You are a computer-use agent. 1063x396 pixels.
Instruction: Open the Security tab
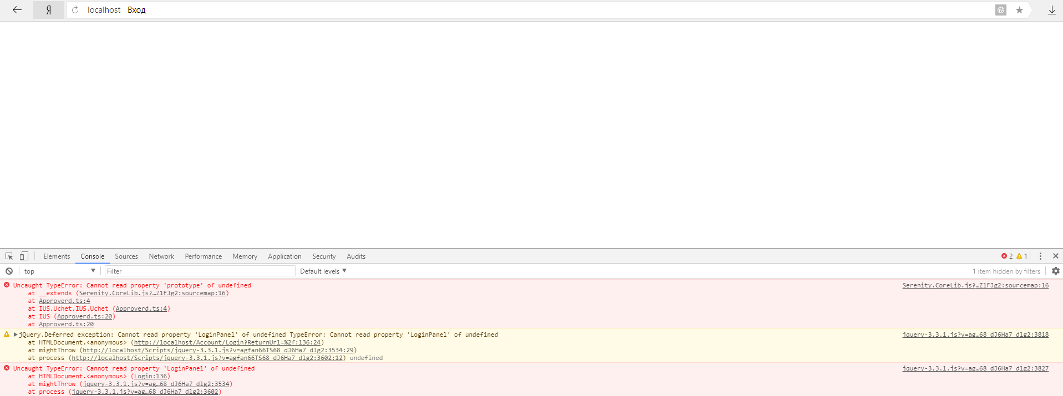click(x=324, y=256)
